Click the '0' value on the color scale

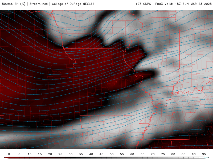(x=9, y=154)
